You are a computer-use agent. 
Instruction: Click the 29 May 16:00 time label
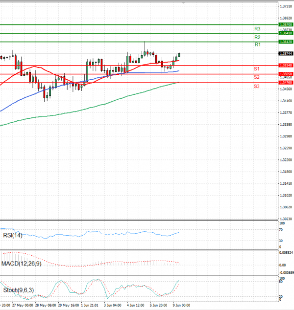(68, 305)
